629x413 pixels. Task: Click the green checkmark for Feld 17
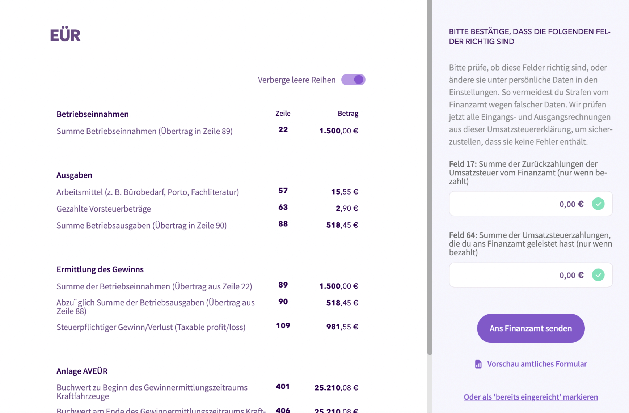(x=598, y=204)
